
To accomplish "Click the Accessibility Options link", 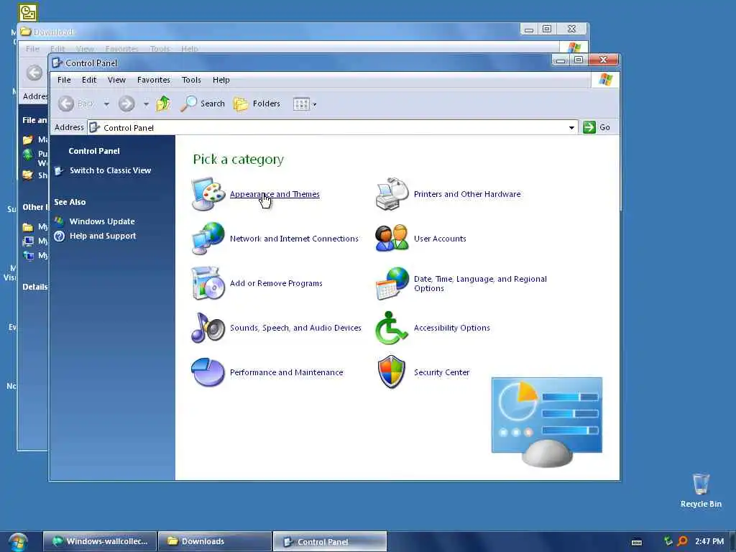I will point(451,328).
